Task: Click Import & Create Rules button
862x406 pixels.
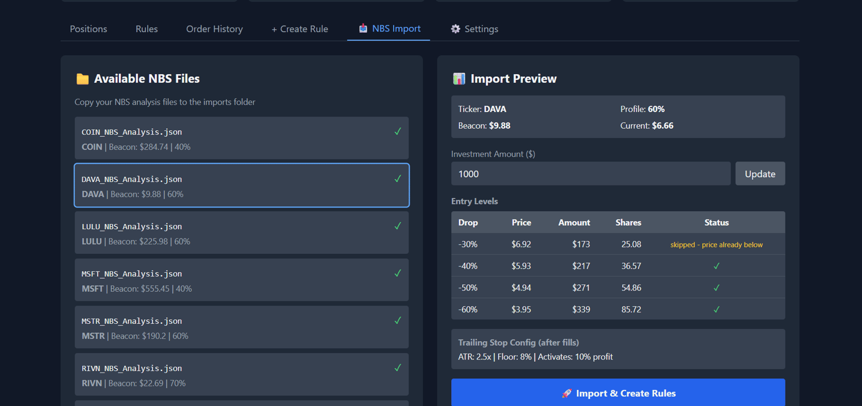Action: coord(618,393)
